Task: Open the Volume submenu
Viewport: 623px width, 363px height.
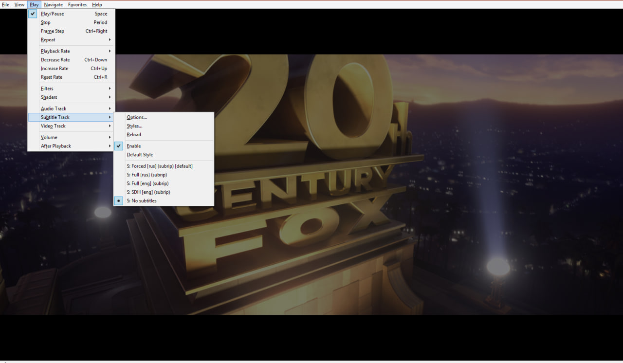Action: pyautogui.click(x=49, y=137)
